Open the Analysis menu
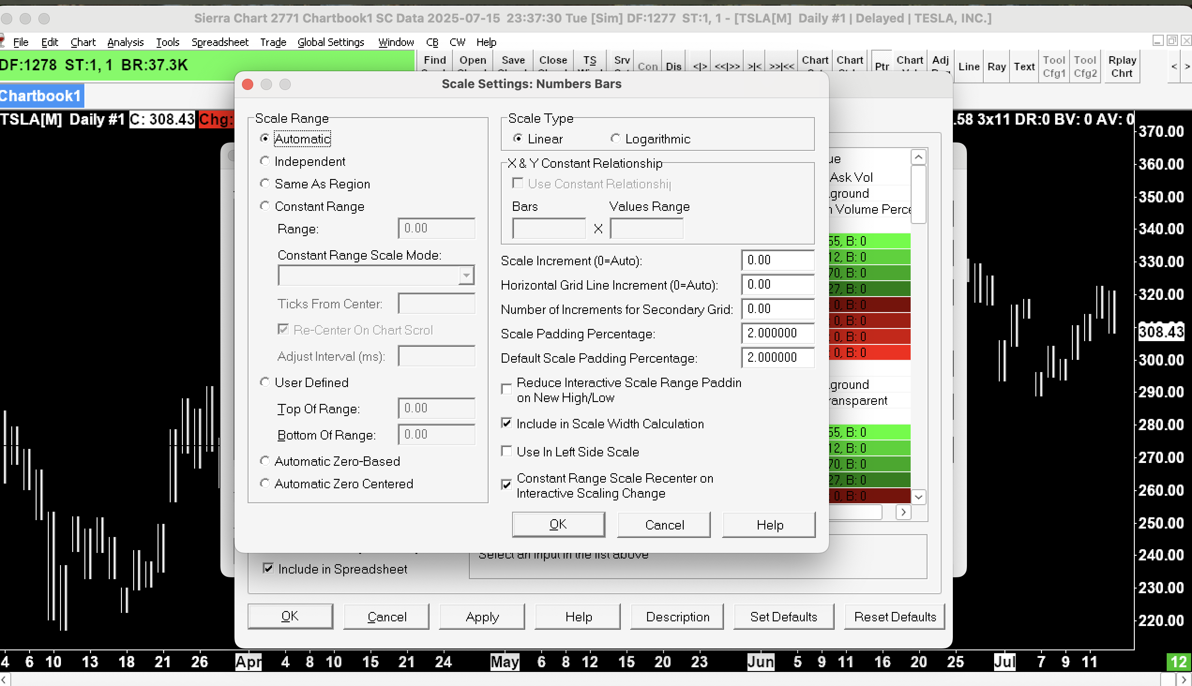 point(125,42)
